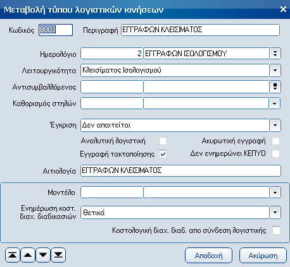Uncheck Εγγραφή τακτοποίησης
Viewport: 290px width, 267px height.
click(163, 154)
